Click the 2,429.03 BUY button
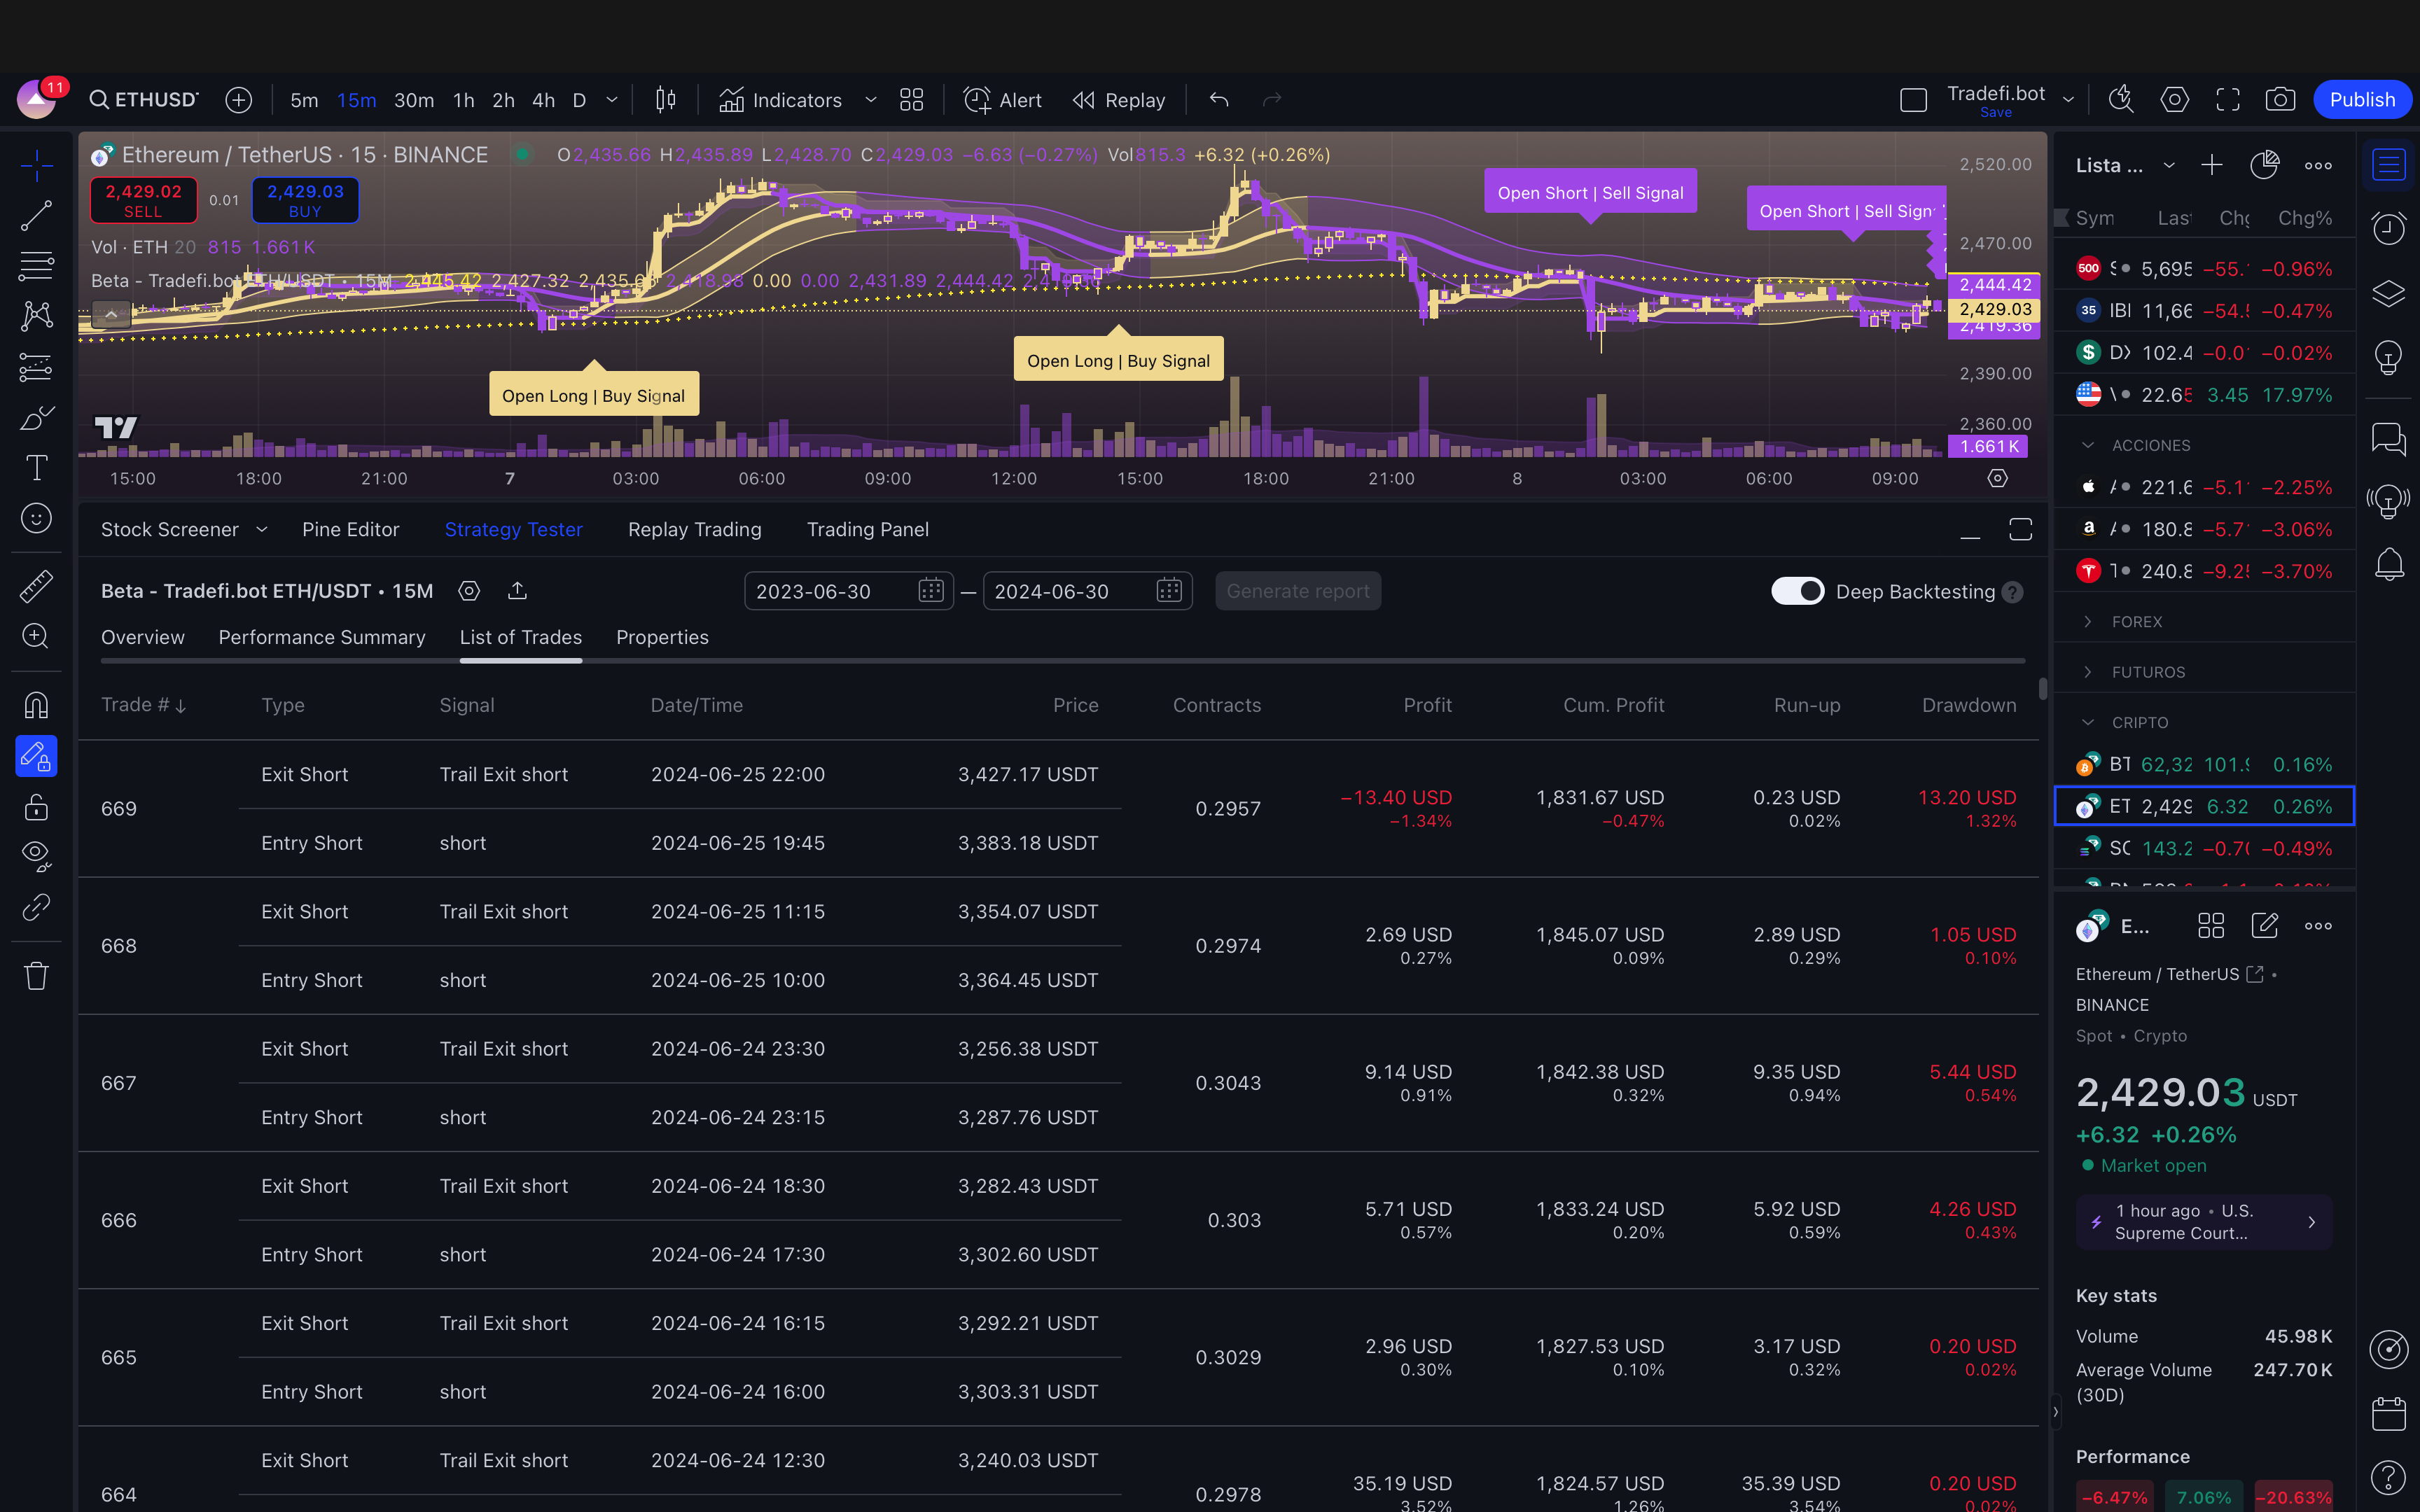The image size is (2420, 1512). point(305,200)
